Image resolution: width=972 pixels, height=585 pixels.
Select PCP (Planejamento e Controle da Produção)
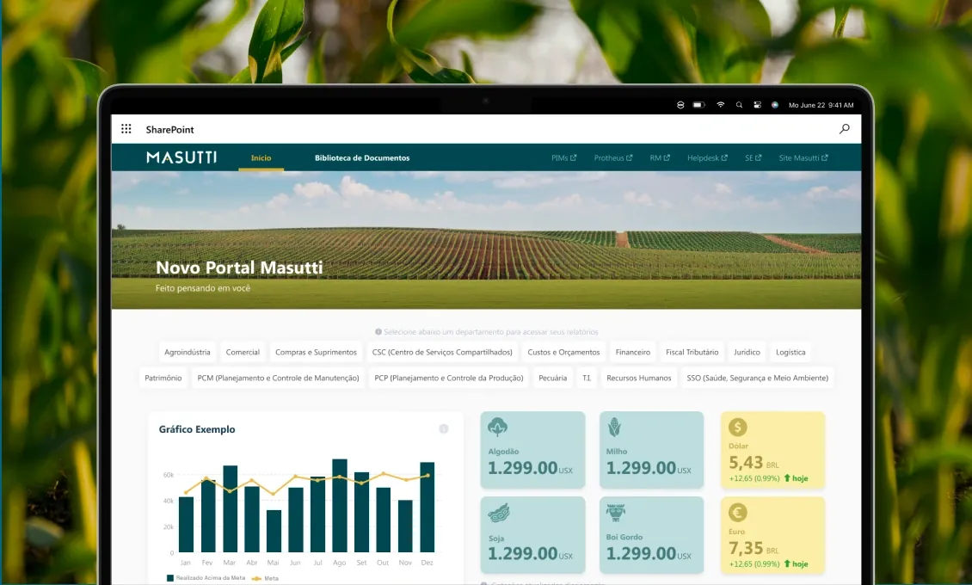(x=449, y=378)
